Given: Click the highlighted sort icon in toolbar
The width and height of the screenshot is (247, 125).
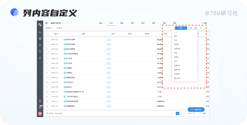Looking at the screenshot, I should coord(196,28).
